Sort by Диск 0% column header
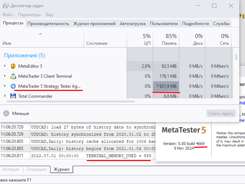245x184 pixels. pyautogui.click(x=192, y=40)
